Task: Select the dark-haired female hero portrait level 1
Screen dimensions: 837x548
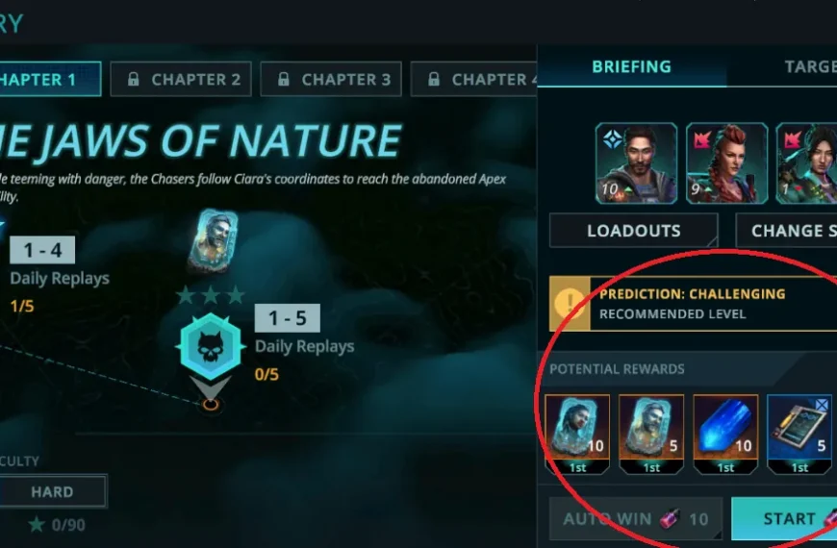Action: click(806, 163)
